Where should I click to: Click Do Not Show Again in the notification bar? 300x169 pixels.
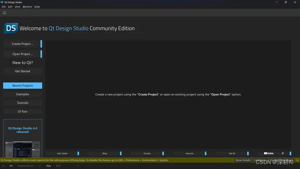[281, 160]
